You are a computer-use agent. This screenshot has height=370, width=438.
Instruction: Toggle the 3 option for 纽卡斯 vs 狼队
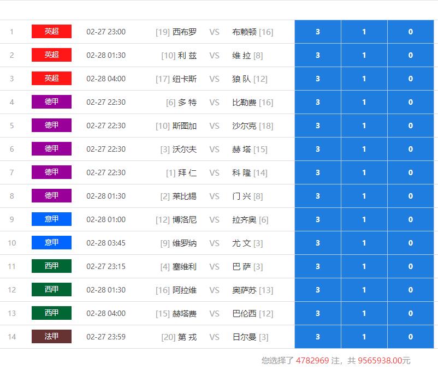(318, 79)
